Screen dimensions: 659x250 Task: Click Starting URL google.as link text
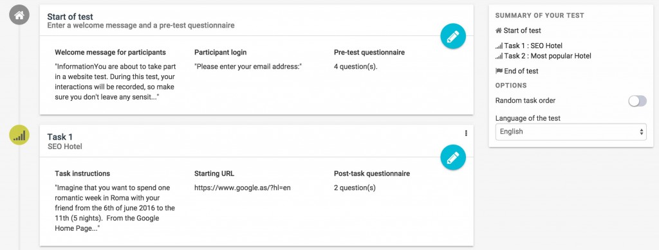coord(243,188)
